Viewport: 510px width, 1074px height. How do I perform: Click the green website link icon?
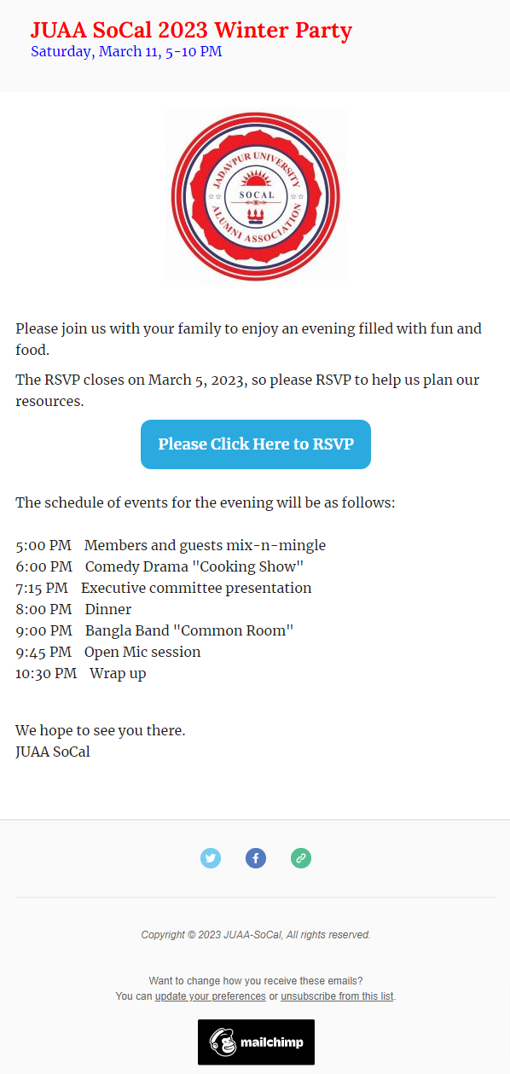coord(301,858)
